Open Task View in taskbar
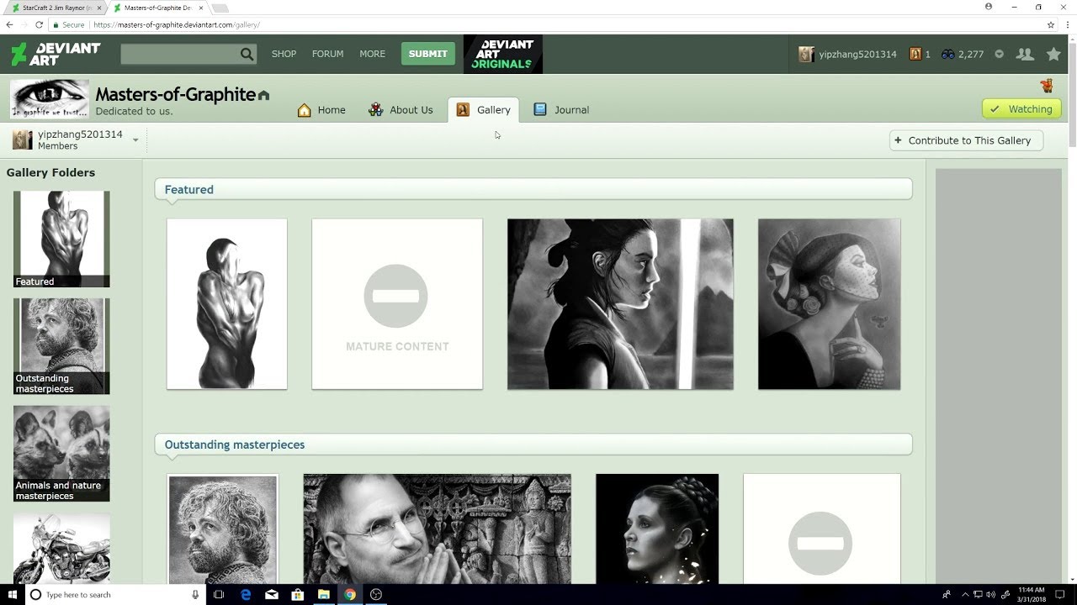The height and width of the screenshot is (605, 1077). (x=219, y=594)
